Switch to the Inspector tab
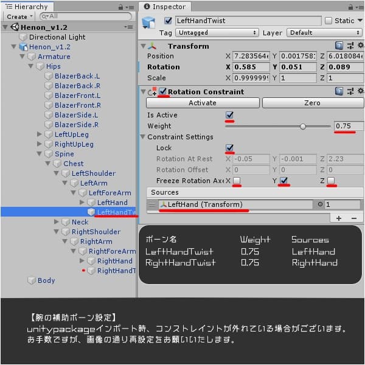This screenshot has width=365, height=365. coord(165,7)
